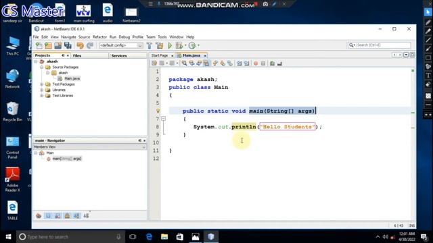Viewport: 433px width, 243px height.
Task: Click the Search (Ctrl+I) field
Action: click(x=383, y=45)
